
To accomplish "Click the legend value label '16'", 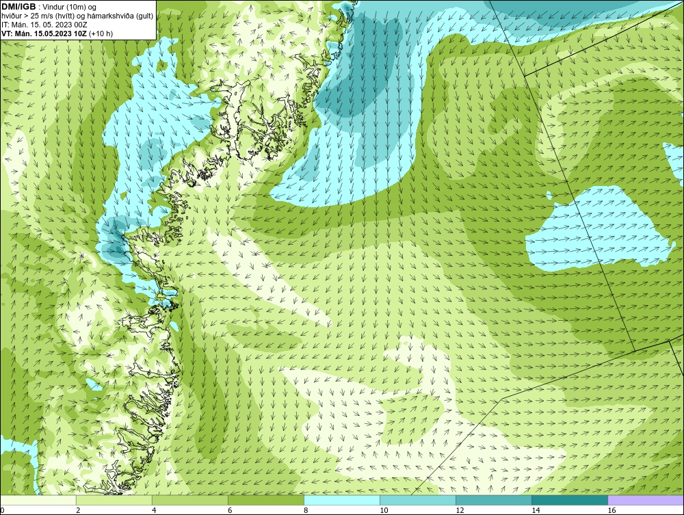I will point(611,510).
